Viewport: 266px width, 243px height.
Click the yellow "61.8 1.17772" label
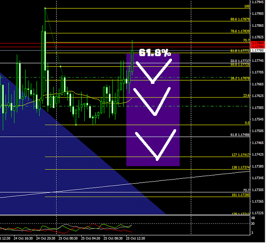[x=240, y=51]
